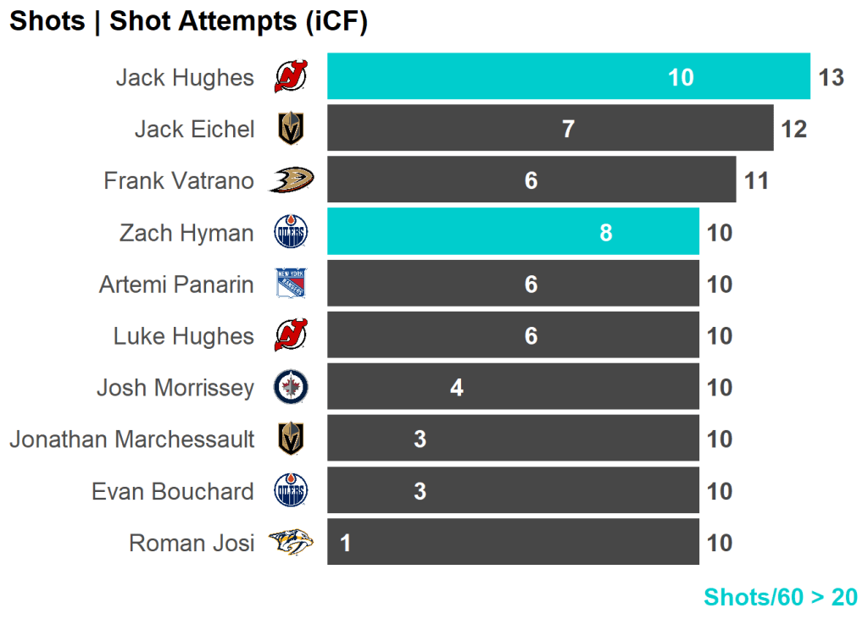Click the Devils logo beside Jack Hughes
The image size is (868, 619).
pyautogui.click(x=291, y=77)
